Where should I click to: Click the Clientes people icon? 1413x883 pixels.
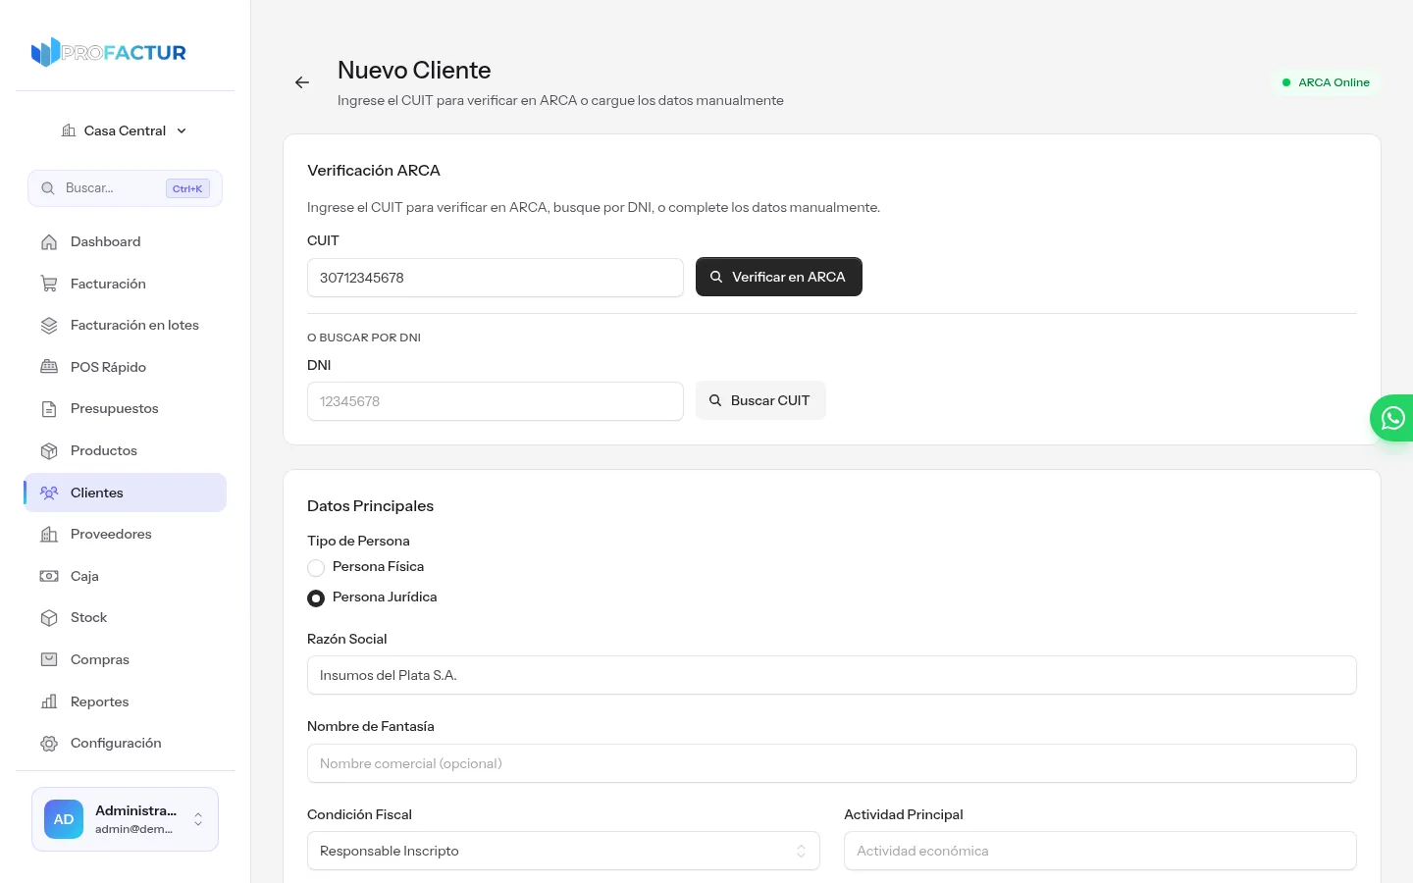[x=49, y=493]
